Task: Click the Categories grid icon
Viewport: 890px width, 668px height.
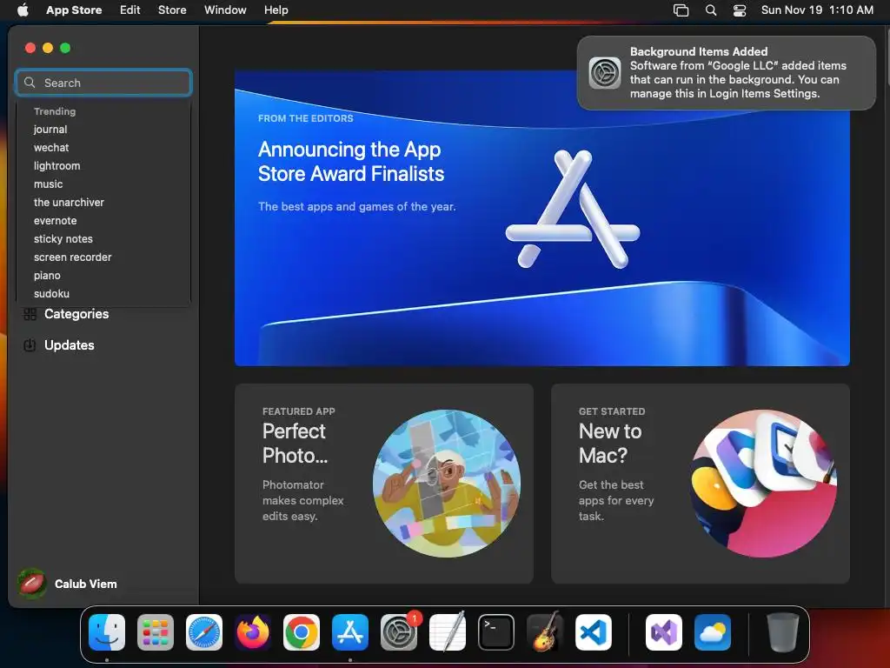Action: (30, 314)
